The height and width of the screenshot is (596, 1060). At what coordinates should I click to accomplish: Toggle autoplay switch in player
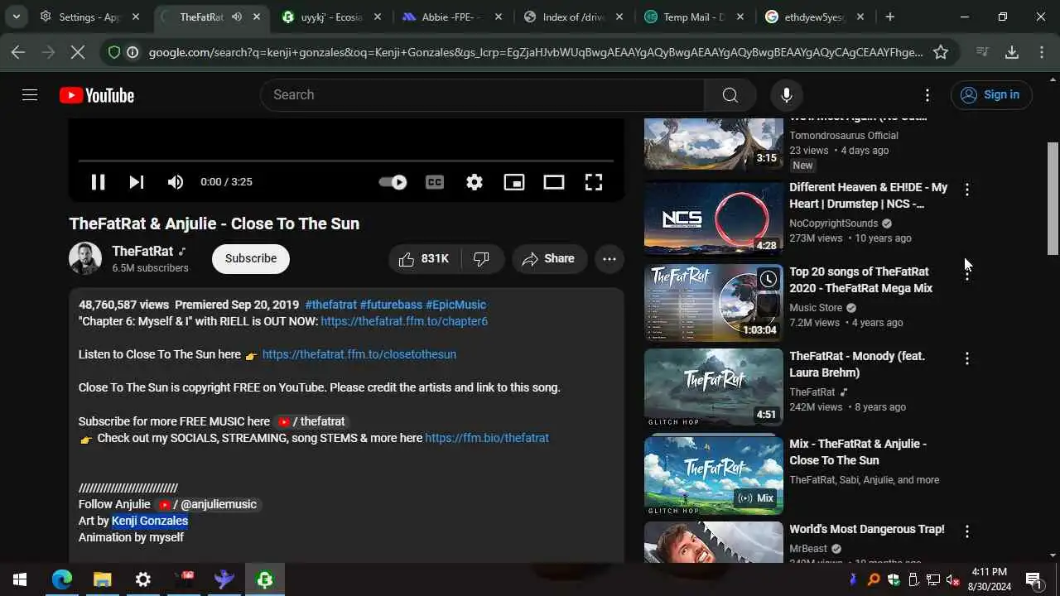393,182
